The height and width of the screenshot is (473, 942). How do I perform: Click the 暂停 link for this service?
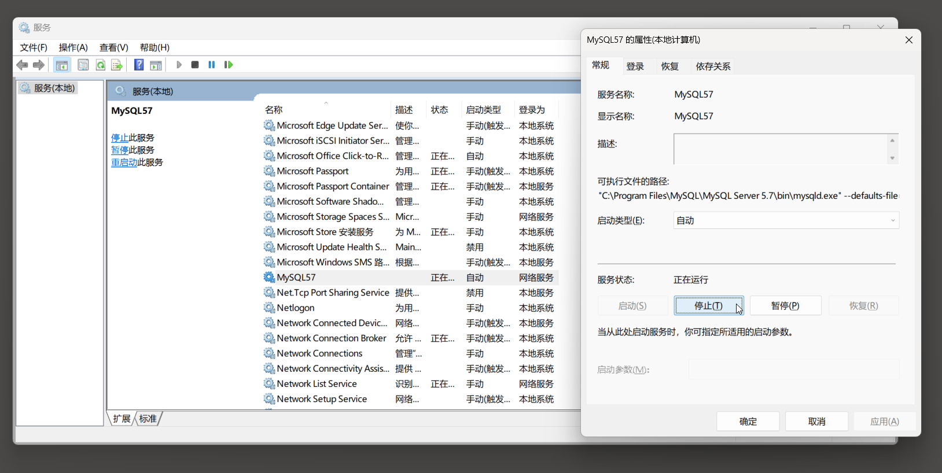pos(120,150)
